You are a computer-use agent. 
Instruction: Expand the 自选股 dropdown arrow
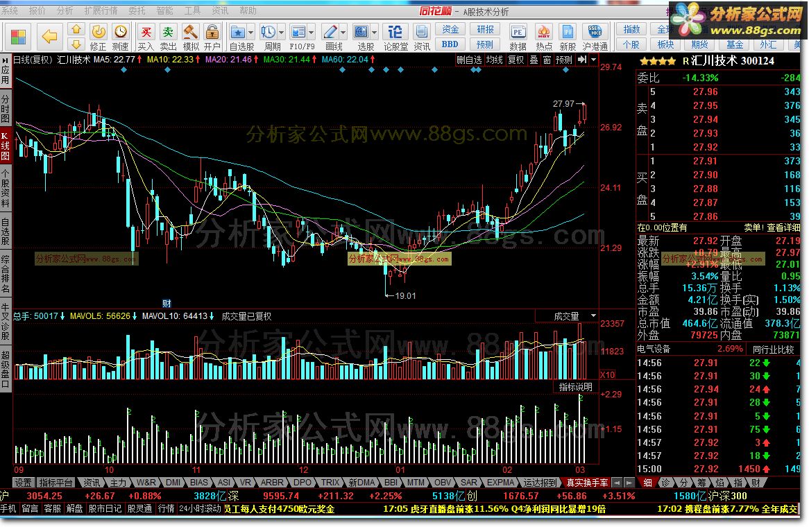(x=250, y=33)
